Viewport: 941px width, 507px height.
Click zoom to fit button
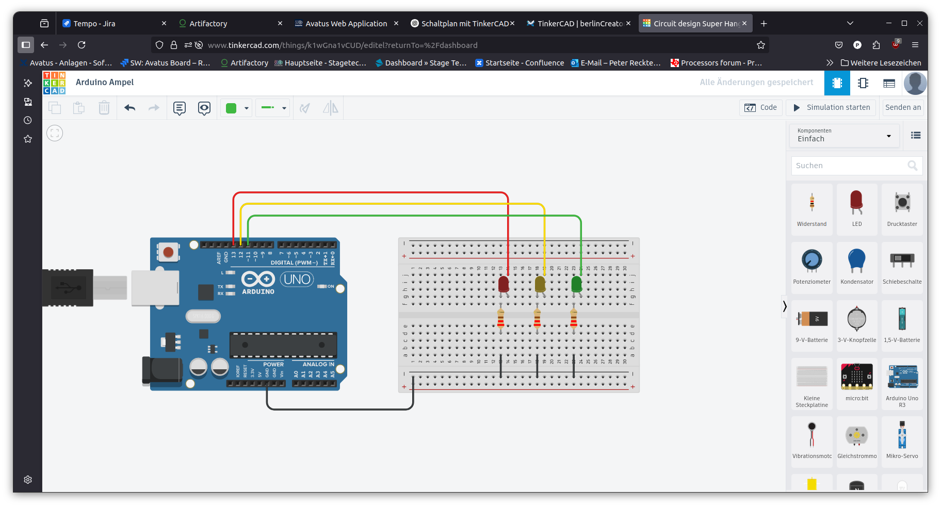click(x=55, y=133)
